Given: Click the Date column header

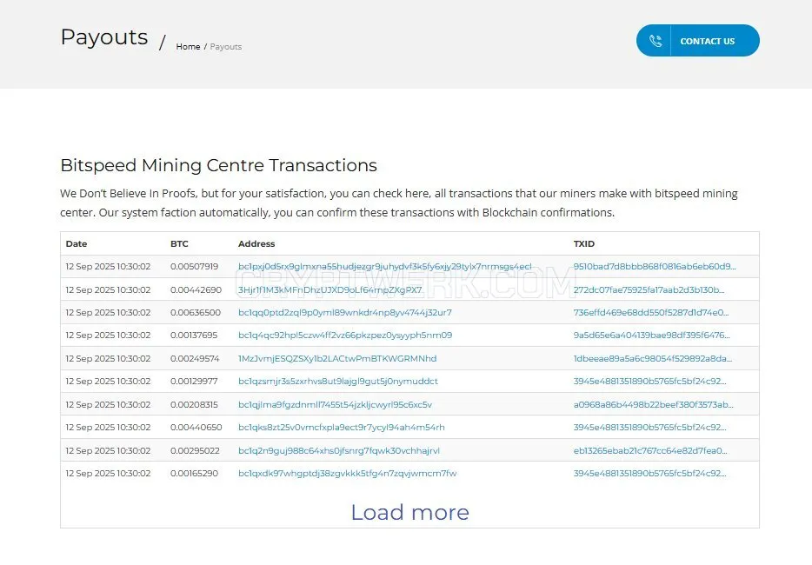Looking at the screenshot, I should [x=77, y=243].
